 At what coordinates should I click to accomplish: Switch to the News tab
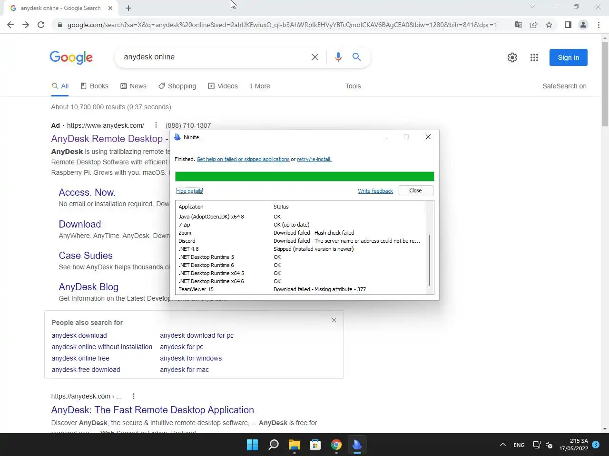pos(133,86)
